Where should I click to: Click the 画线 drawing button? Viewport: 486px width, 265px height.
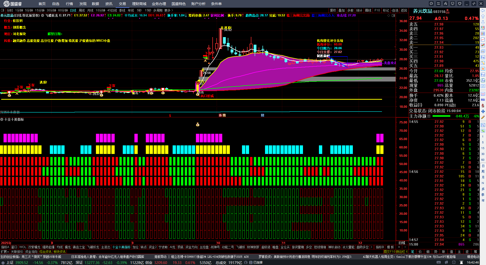coord(368,10)
